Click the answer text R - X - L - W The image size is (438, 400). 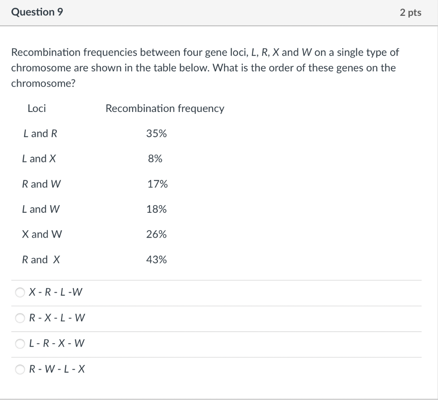57,318
